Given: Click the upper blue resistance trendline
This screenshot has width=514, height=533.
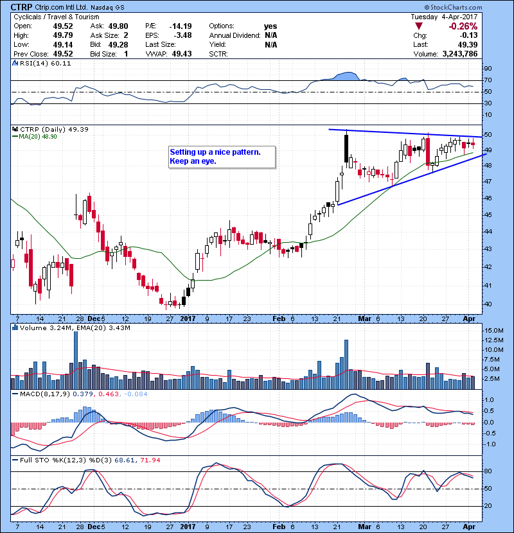Looking at the screenshot, I should coord(405,133).
